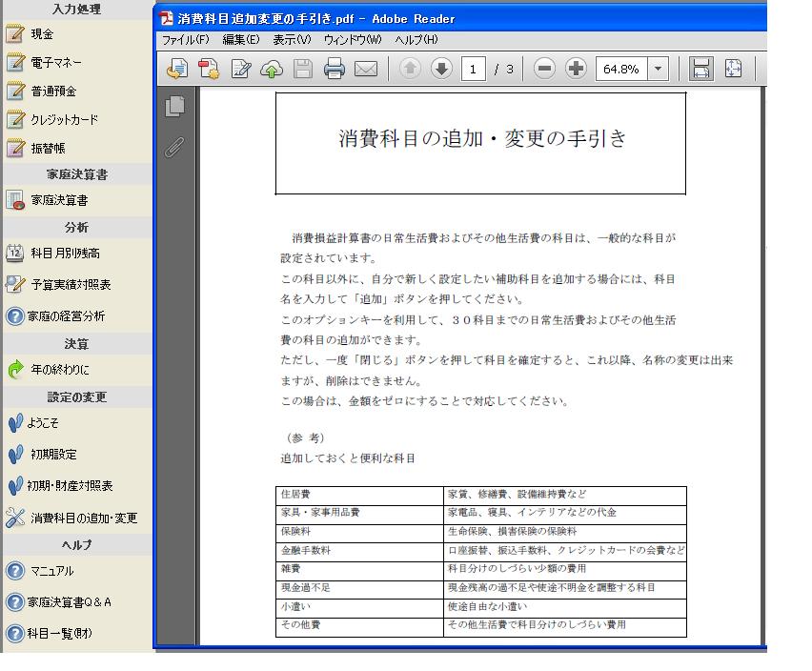Select 消費科目の追加・変更 in the settings
Viewport: 812px width, 671px height.
coord(84,518)
